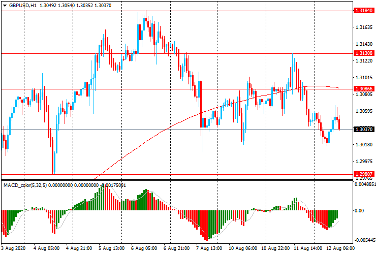376x254 pixels.
Task: Select the 1.29807 support level price label
Action: pos(364,174)
